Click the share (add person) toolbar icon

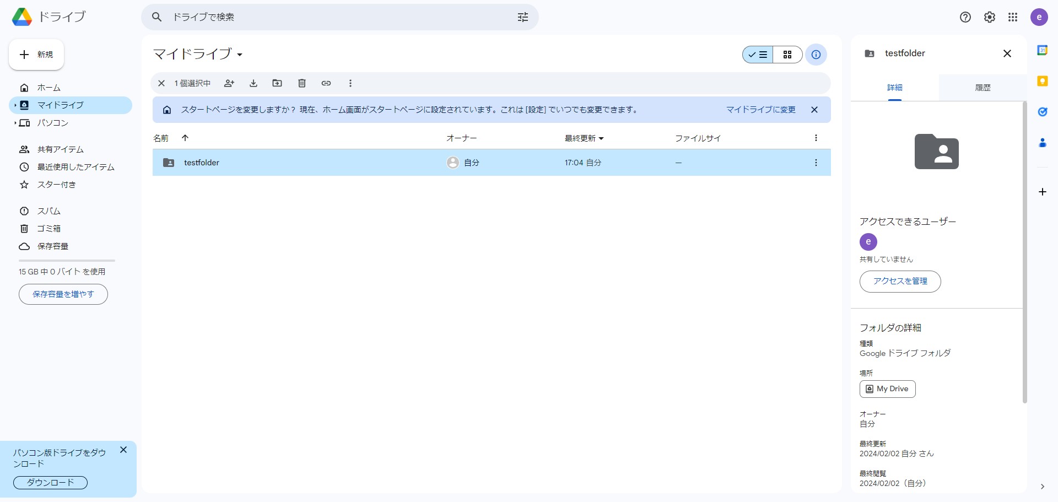229,83
